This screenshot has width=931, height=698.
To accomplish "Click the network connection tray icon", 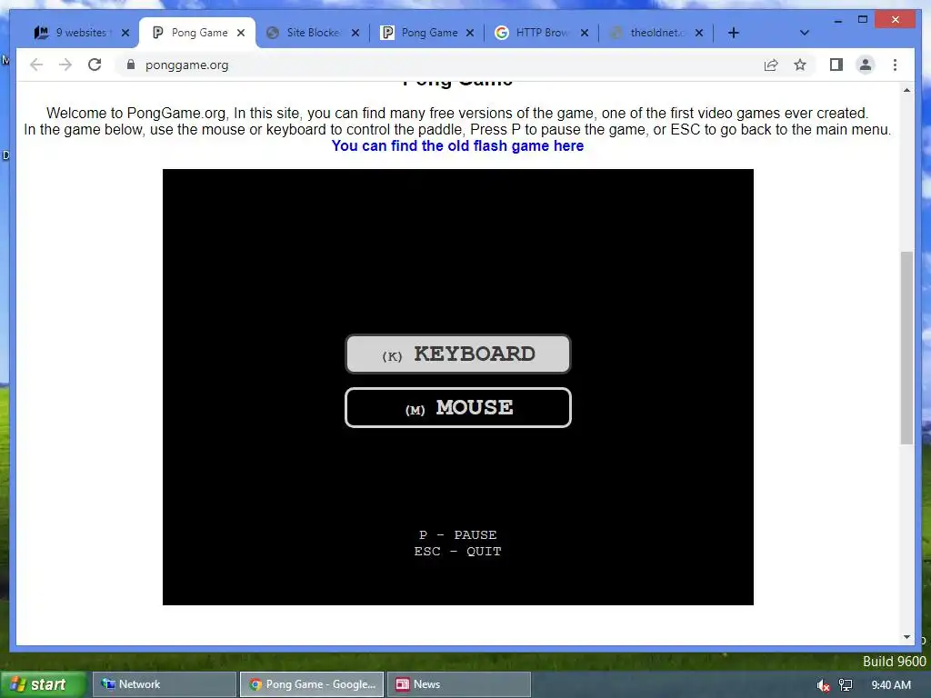I will (846, 685).
